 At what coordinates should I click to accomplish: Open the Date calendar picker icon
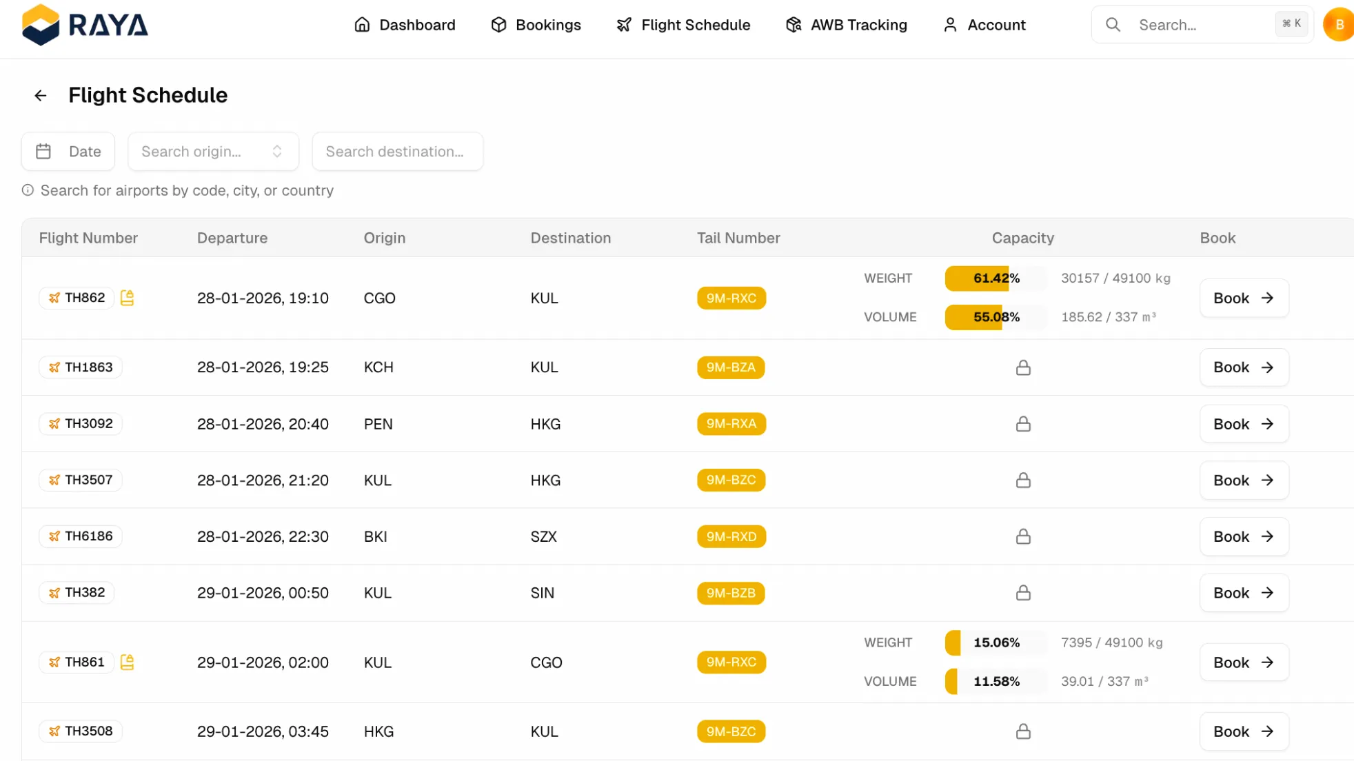click(x=43, y=151)
